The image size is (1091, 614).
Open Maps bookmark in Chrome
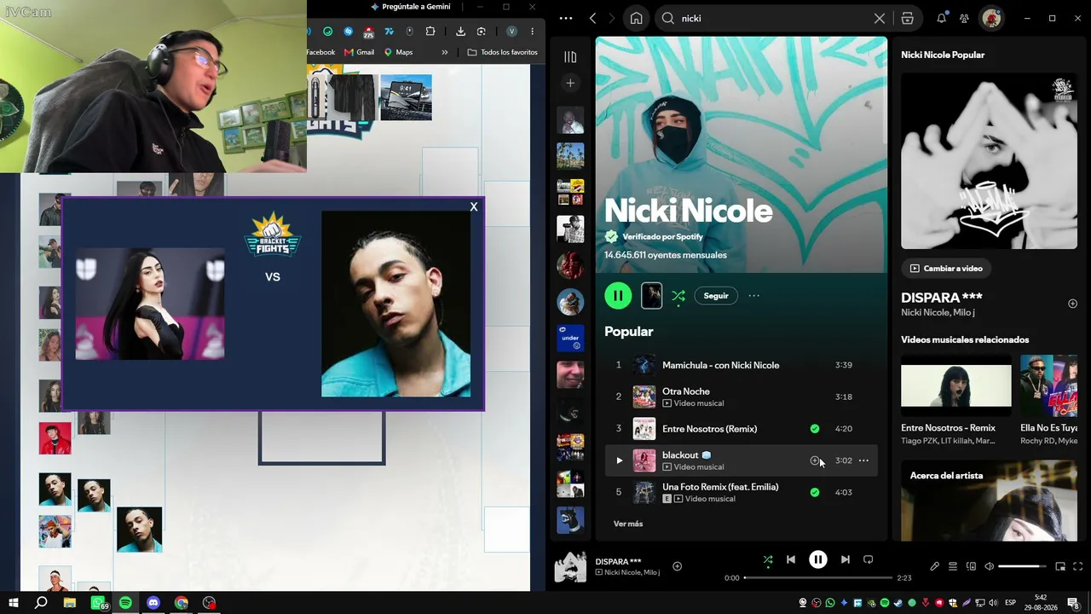(398, 52)
